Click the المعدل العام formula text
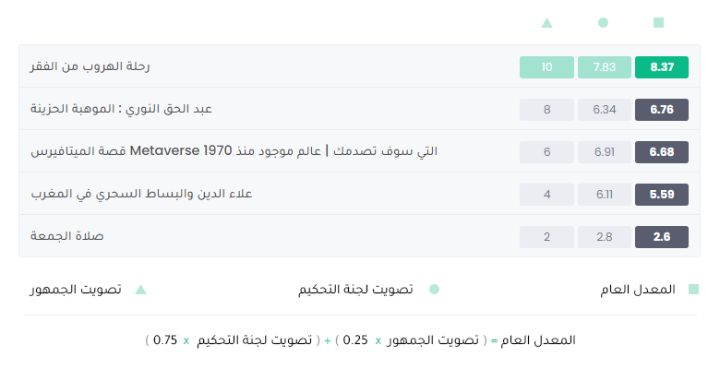Viewport: 720px width, 369px height. tap(538, 340)
